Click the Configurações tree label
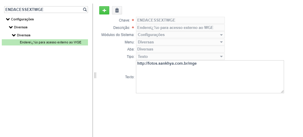303x137 pixels. point(22,19)
